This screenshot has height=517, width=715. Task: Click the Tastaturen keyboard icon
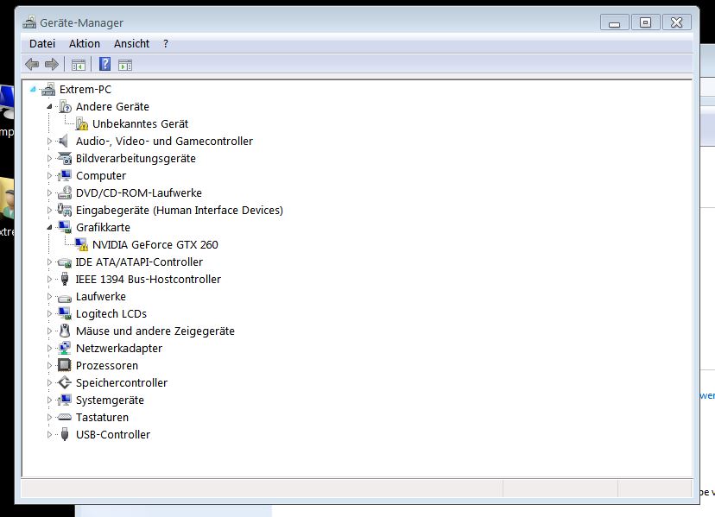click(64, 417)
